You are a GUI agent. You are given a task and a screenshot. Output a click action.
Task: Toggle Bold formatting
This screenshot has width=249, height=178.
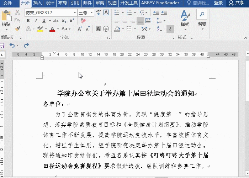coord(28,21)
